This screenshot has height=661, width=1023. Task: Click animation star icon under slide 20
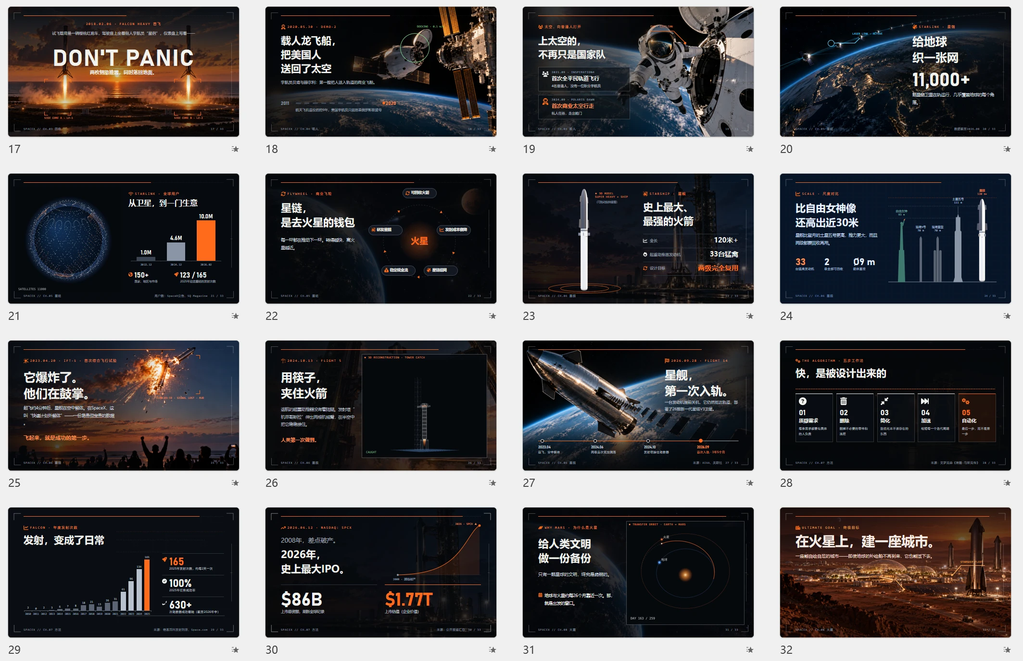(x=1007, y=149)
